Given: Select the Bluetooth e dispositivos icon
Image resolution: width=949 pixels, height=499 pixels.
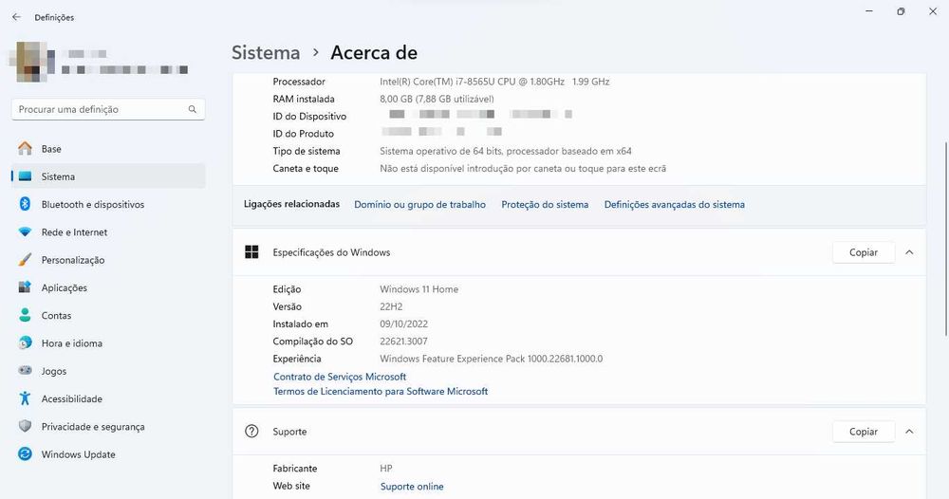Looking at the screenshot, I should (x=25, y=204).
